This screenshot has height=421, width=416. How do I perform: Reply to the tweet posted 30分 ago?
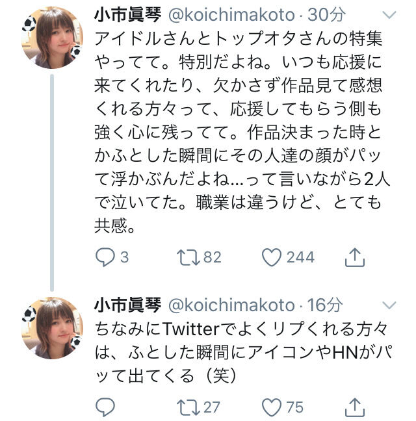(x=105, y=258)
